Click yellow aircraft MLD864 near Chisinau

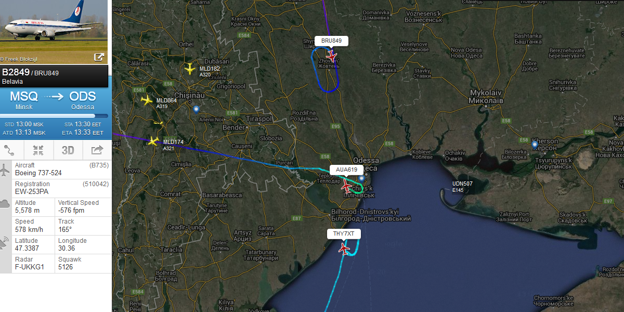[x=147, y=100]
